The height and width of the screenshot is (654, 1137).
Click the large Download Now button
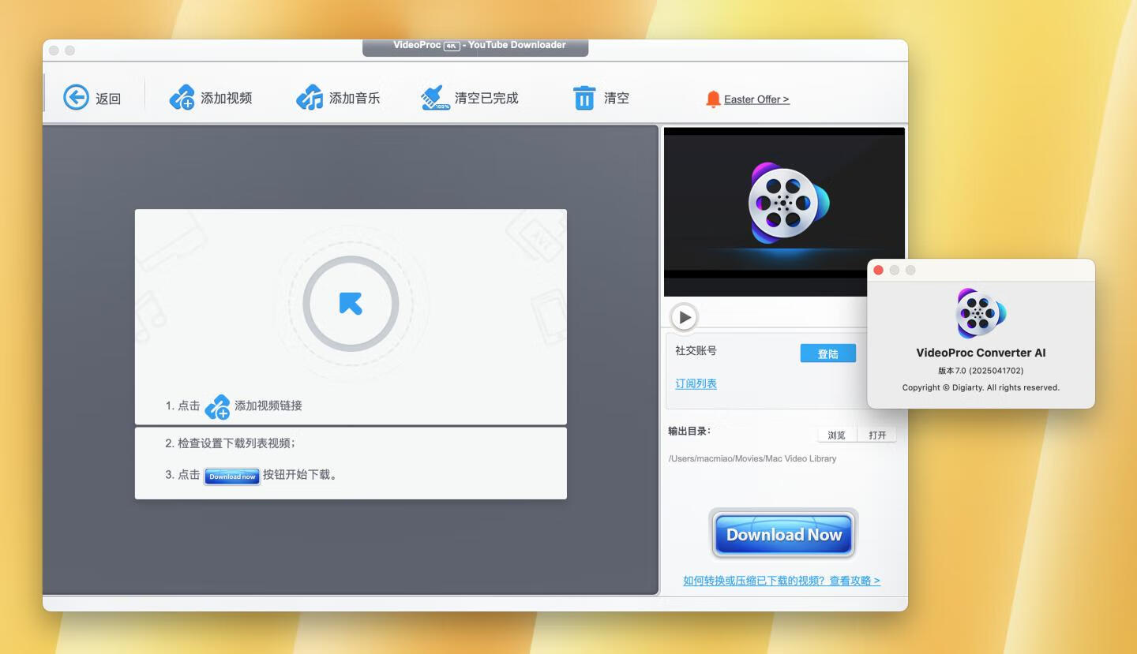[784, 535]
